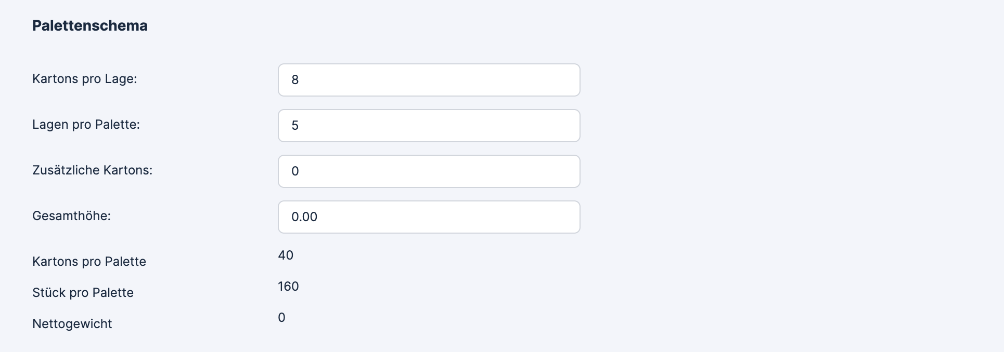Click the Kartons pro Lage input field

coord(429,79)
